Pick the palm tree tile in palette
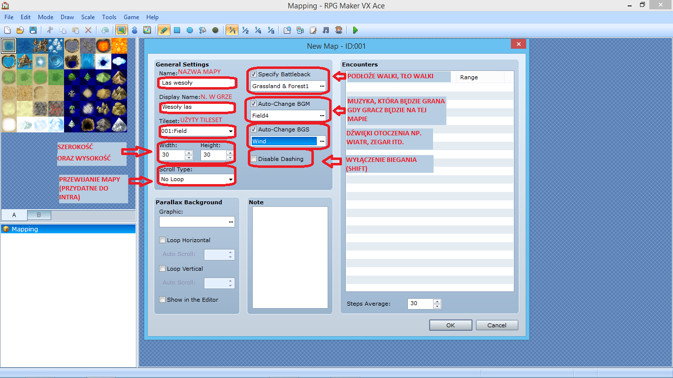The image size is (673, 378). coord(72,109)
